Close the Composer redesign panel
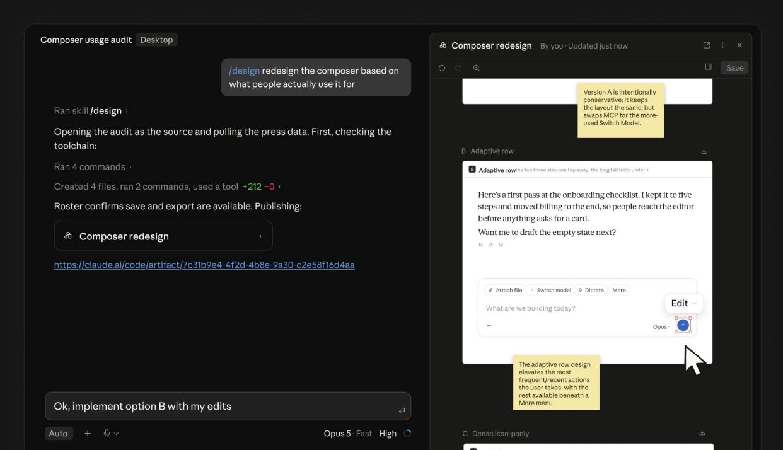This screenshot has width=783, height=450. click(x=739, y=45)
